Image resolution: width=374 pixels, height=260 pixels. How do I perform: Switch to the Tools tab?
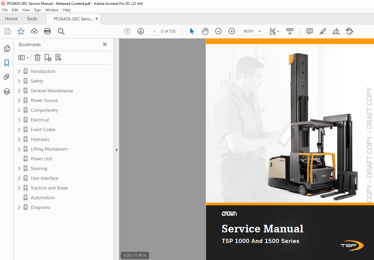[x=32, y=19]
